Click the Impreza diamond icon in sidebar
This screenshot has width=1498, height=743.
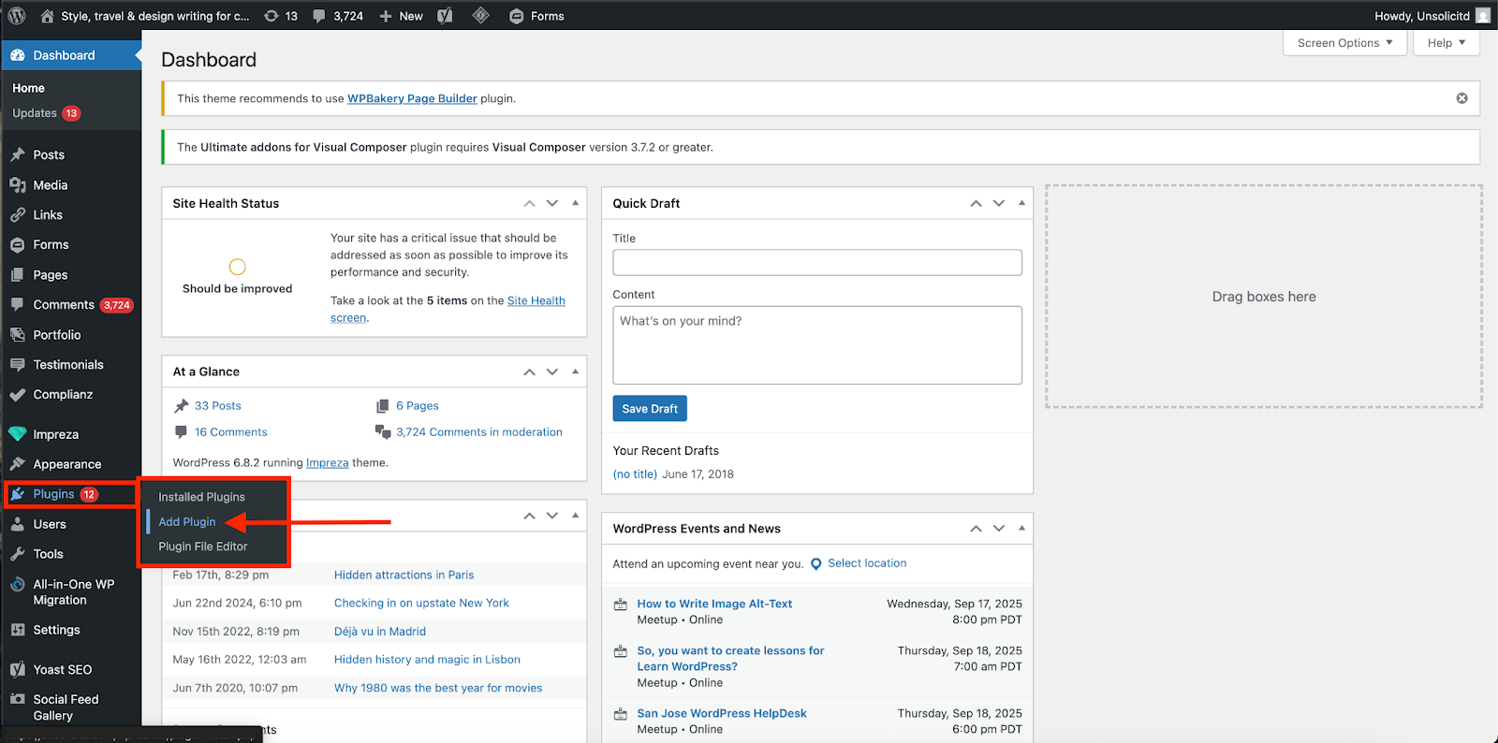(18, 434)
